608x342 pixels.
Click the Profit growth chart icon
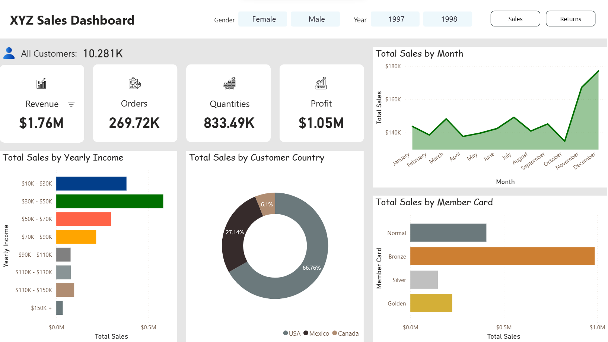321,83
